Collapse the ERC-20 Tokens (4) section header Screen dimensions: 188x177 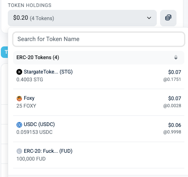[99, 57]
